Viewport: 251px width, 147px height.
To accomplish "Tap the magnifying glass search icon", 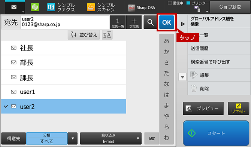I will coord(150,22).
